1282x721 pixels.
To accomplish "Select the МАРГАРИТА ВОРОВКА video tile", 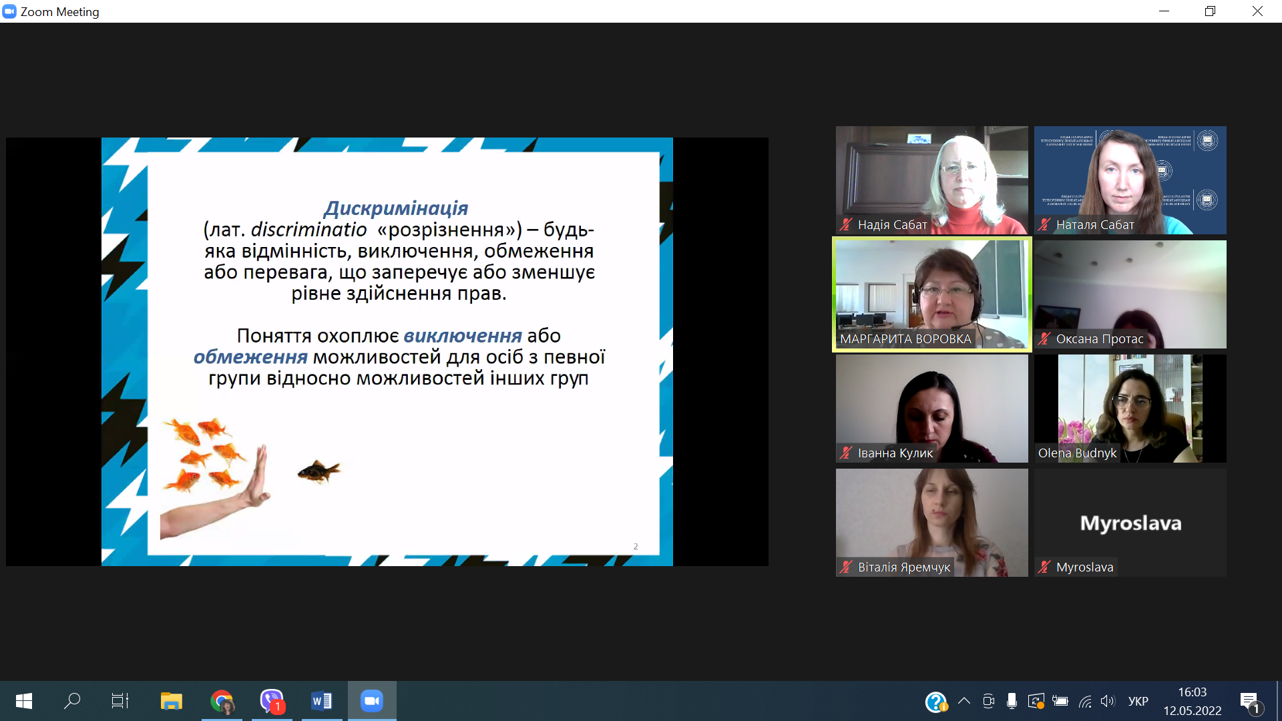I will tap(931, 294).
